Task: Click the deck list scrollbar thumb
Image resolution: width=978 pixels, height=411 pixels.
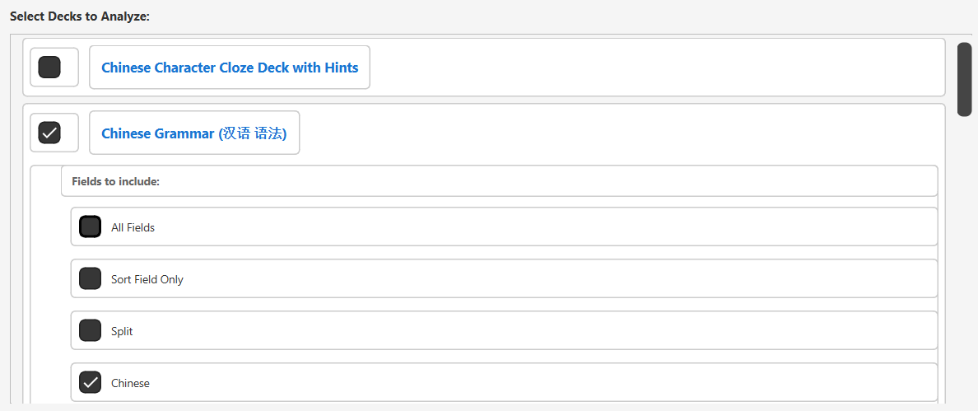Action: (x=965, y=79)
